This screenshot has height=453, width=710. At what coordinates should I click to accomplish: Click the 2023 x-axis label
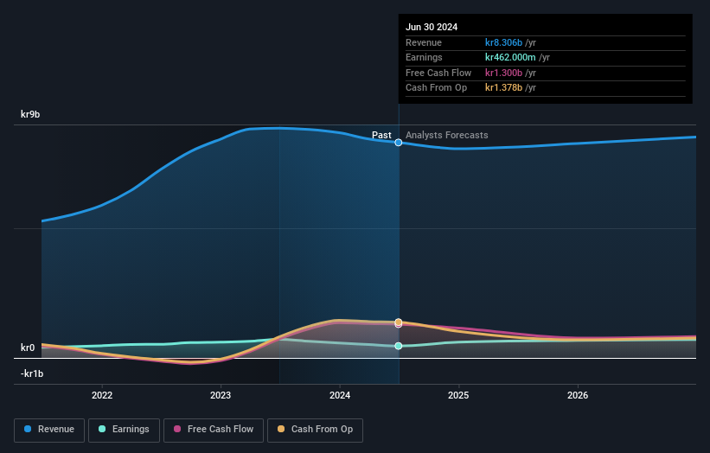click(221, 395)
